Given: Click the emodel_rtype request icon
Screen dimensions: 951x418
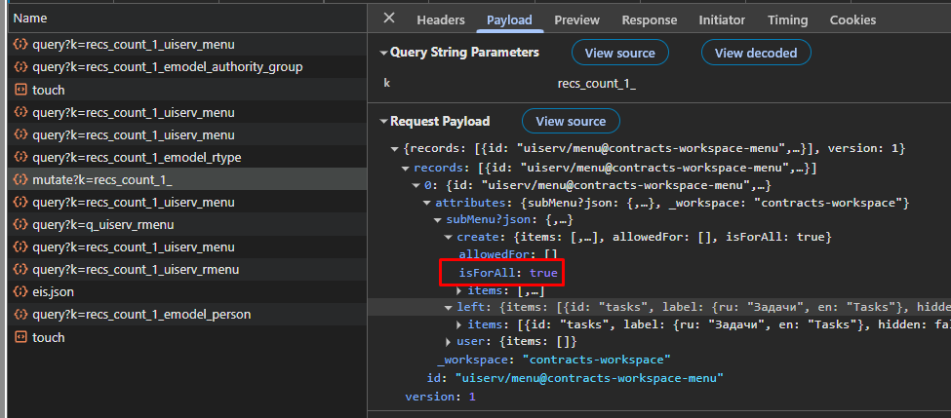Looking at the screenshot, I should pyautogui.click(x=20, y=157).
